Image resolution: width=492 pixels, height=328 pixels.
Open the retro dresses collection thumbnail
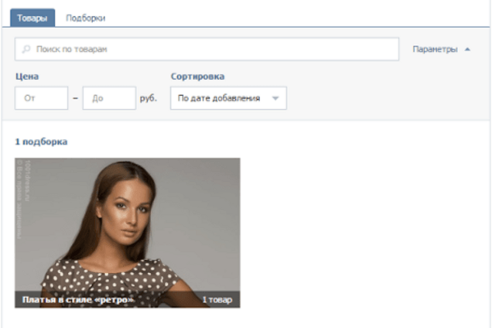(x=127, y=224)
